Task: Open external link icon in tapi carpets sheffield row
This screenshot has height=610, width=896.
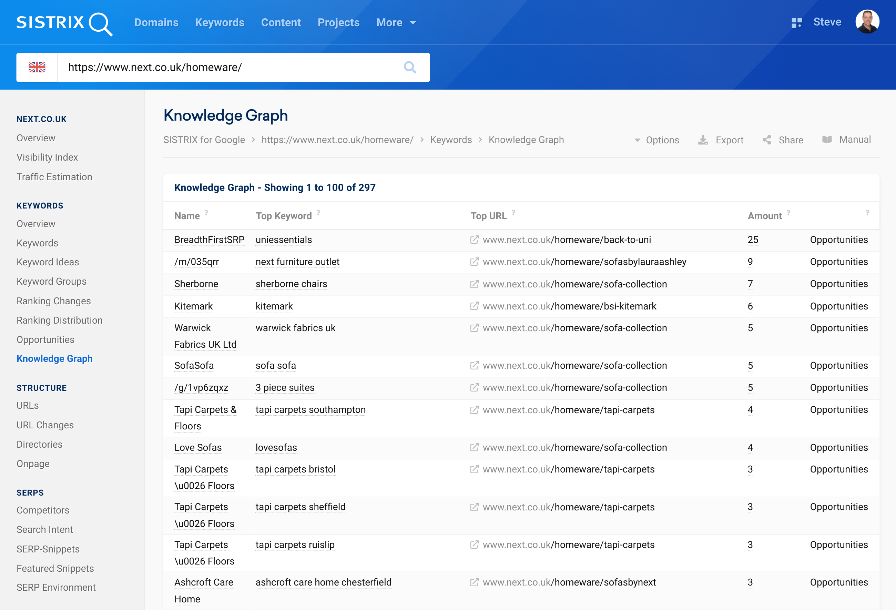Action: click(x=474, y=507)
